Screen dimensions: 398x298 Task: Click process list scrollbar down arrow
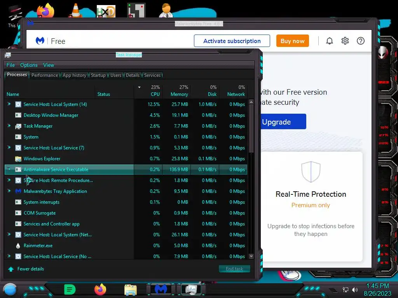[251, 256]
